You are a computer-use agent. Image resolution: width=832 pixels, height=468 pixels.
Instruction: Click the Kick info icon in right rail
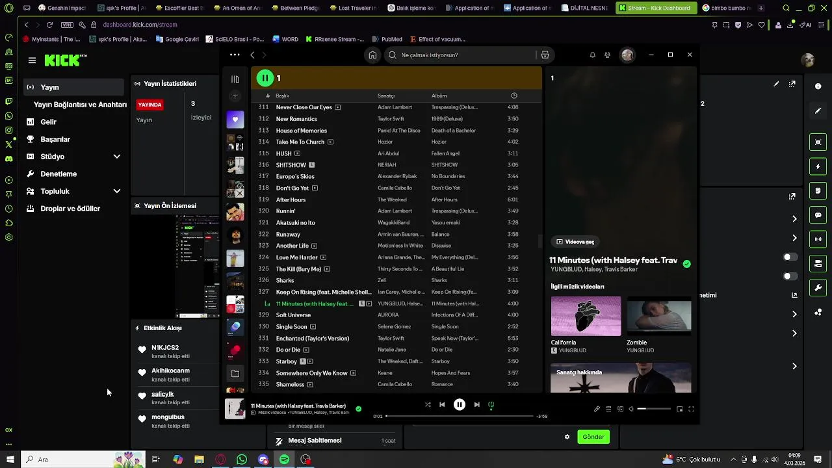tap(818, 86)
